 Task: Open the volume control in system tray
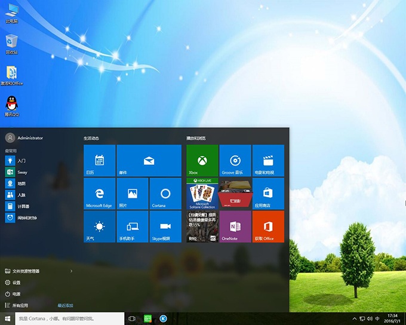click(x=369, y=319)
